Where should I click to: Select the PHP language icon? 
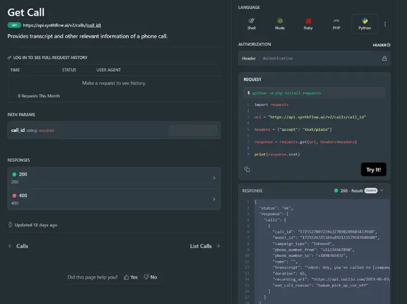point(336,21)
